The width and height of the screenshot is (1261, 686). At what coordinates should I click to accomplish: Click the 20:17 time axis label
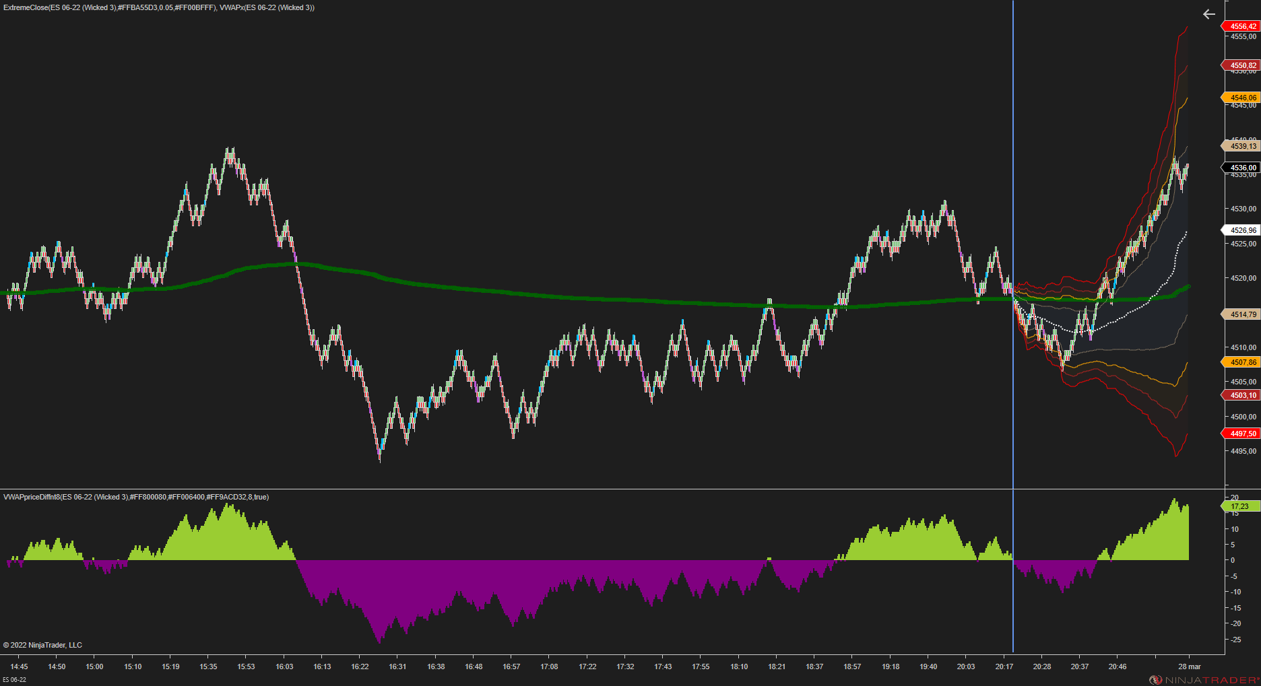(x=1004, y=666)
